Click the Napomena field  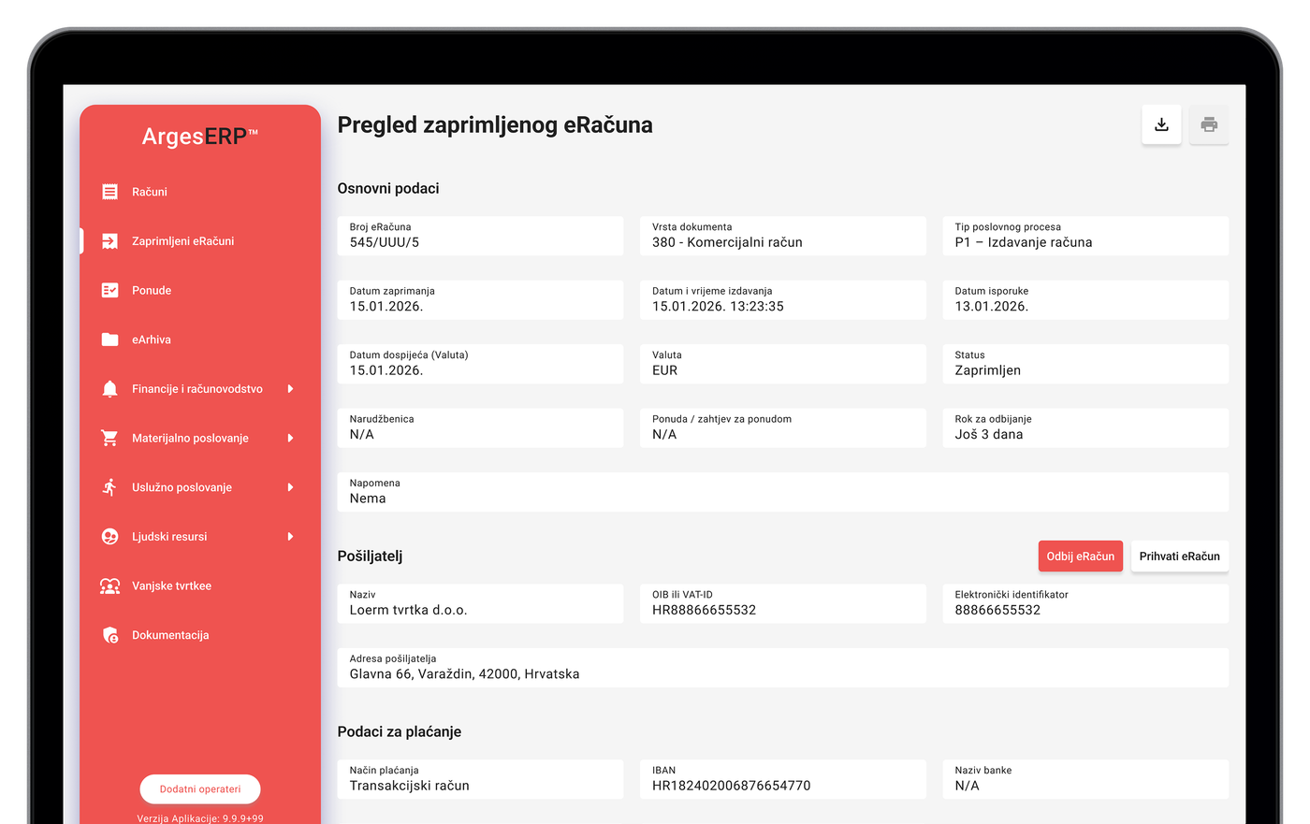[x=782, y=492]
